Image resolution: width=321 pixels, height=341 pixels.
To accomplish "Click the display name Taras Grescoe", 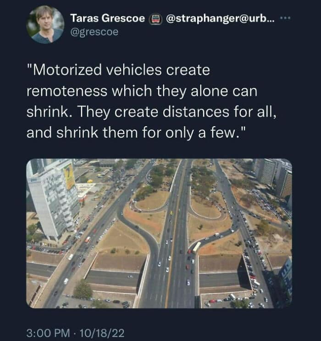I will 108,19.
